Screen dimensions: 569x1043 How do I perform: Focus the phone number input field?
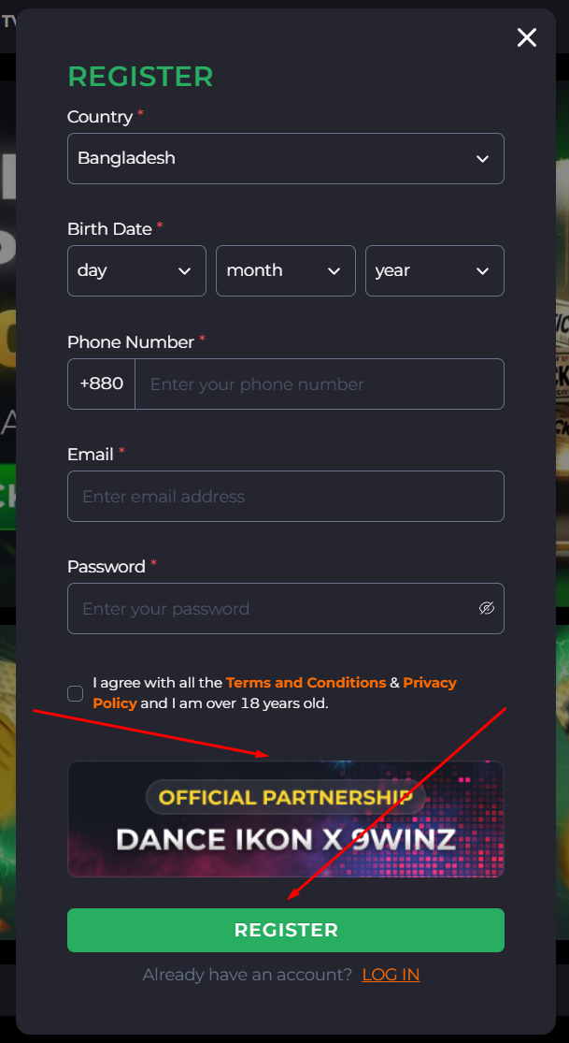point(318,384)
